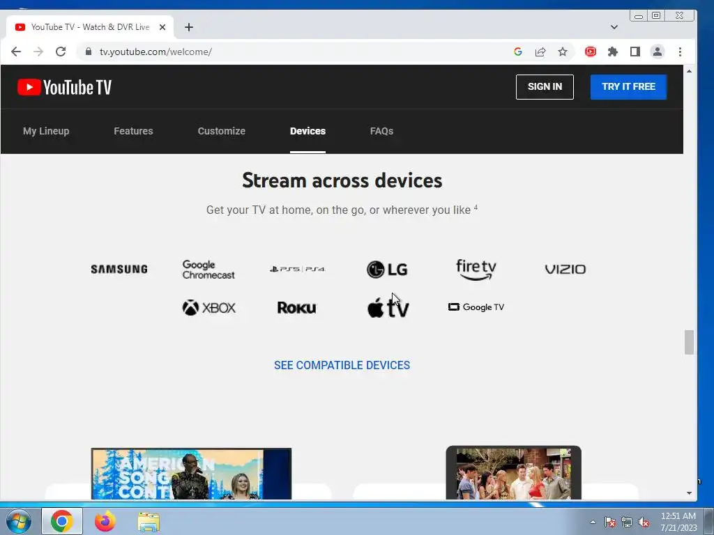This screenshot has width=714, height=535.
Task: Click the PS5 PS4 logo
Action: tap(297, 270)
